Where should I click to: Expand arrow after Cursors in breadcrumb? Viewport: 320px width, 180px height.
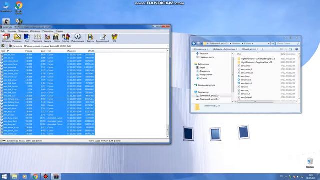coord(253,43)
